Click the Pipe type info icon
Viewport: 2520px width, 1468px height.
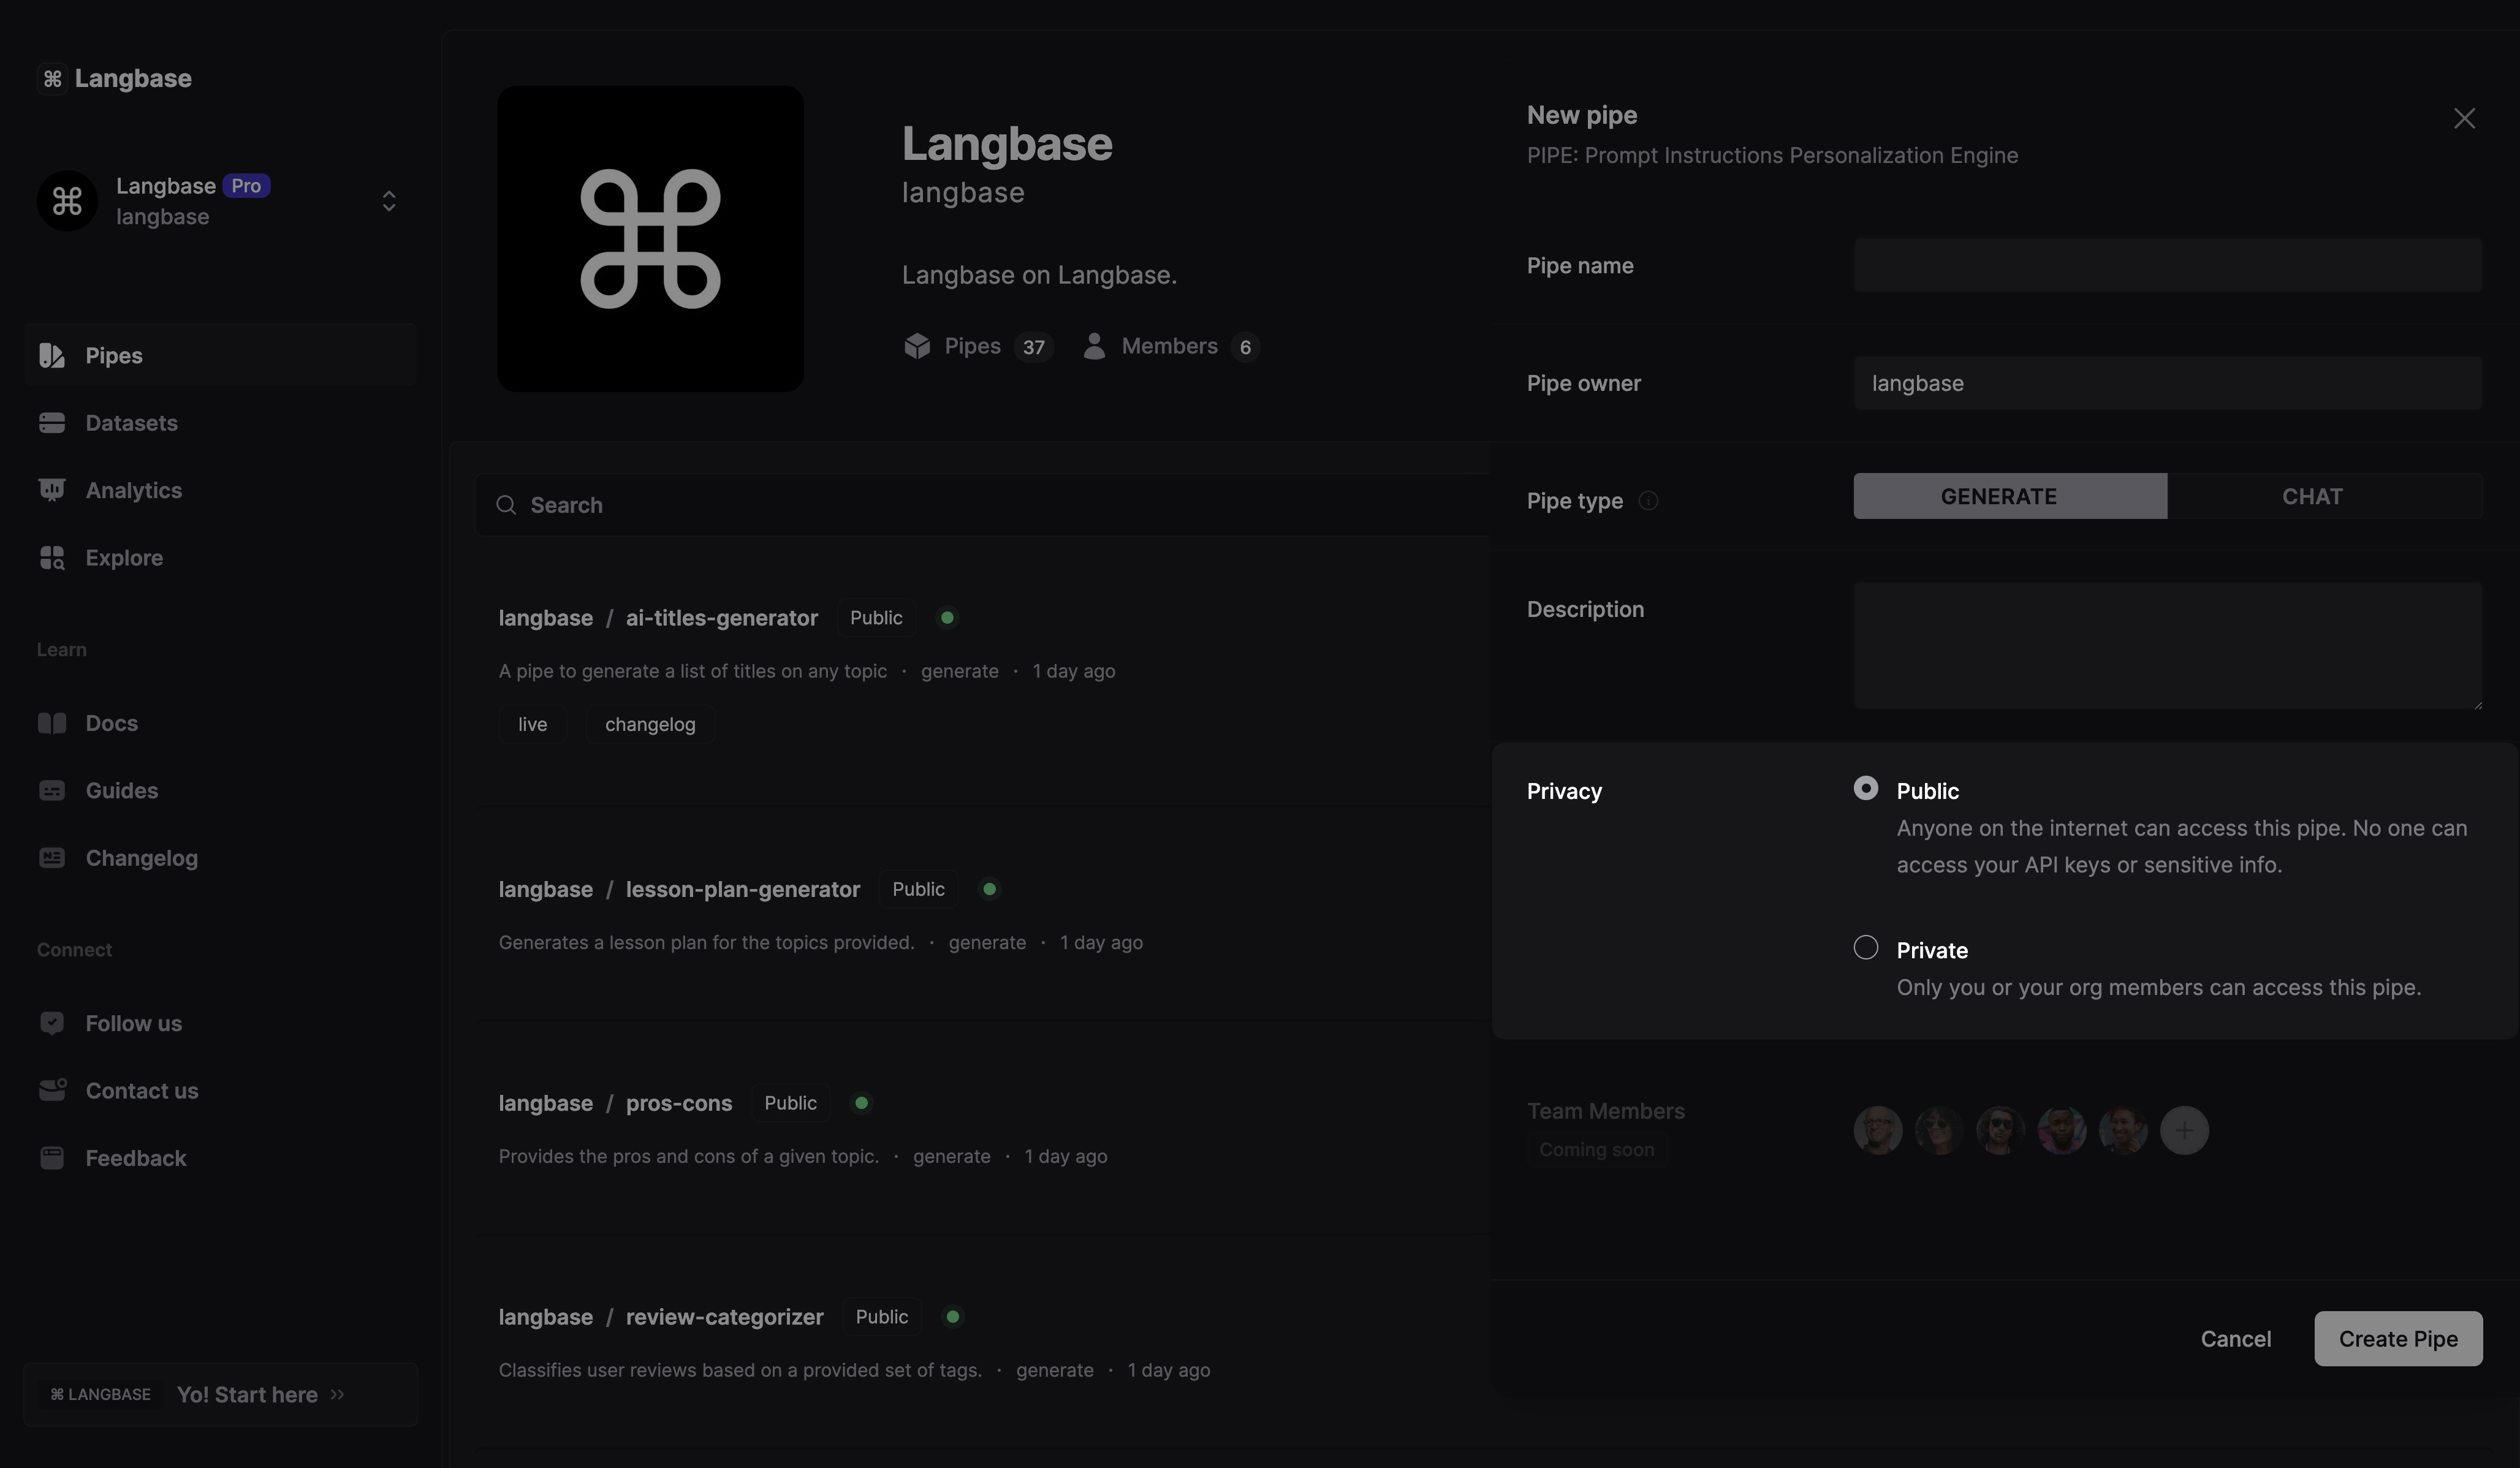pos(1648,501)
